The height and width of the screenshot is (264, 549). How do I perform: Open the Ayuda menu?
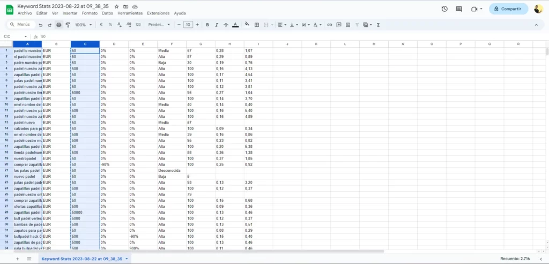[x=180, y=13]
